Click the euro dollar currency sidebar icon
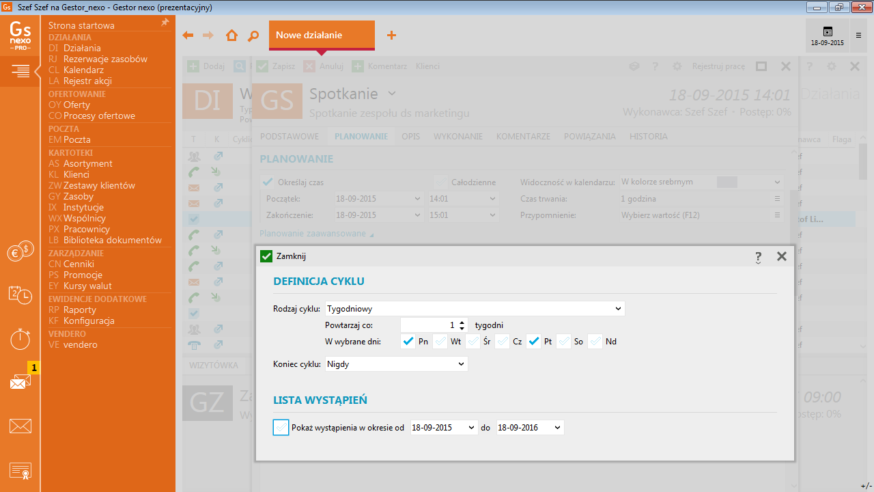Image resolution: width=874 pixels, height=492 pixels. click(20, 252)
